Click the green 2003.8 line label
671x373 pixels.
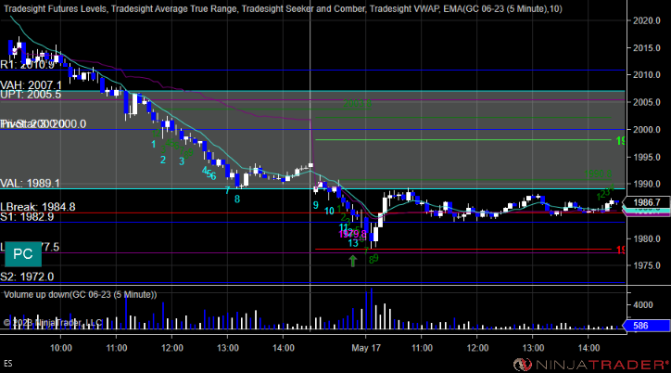coord(358,104)
